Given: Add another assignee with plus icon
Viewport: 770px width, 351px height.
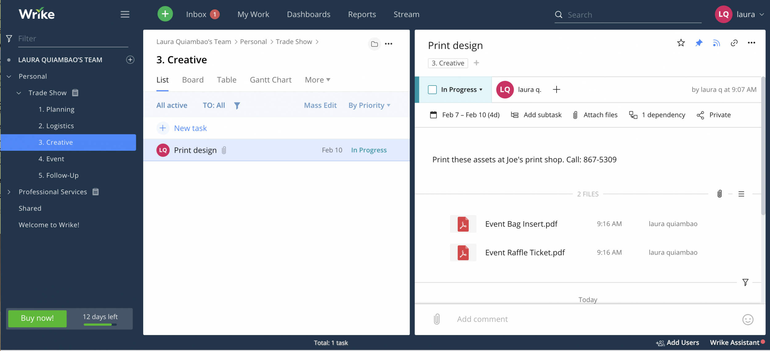Looking at the screenshot, I should 556,90.
